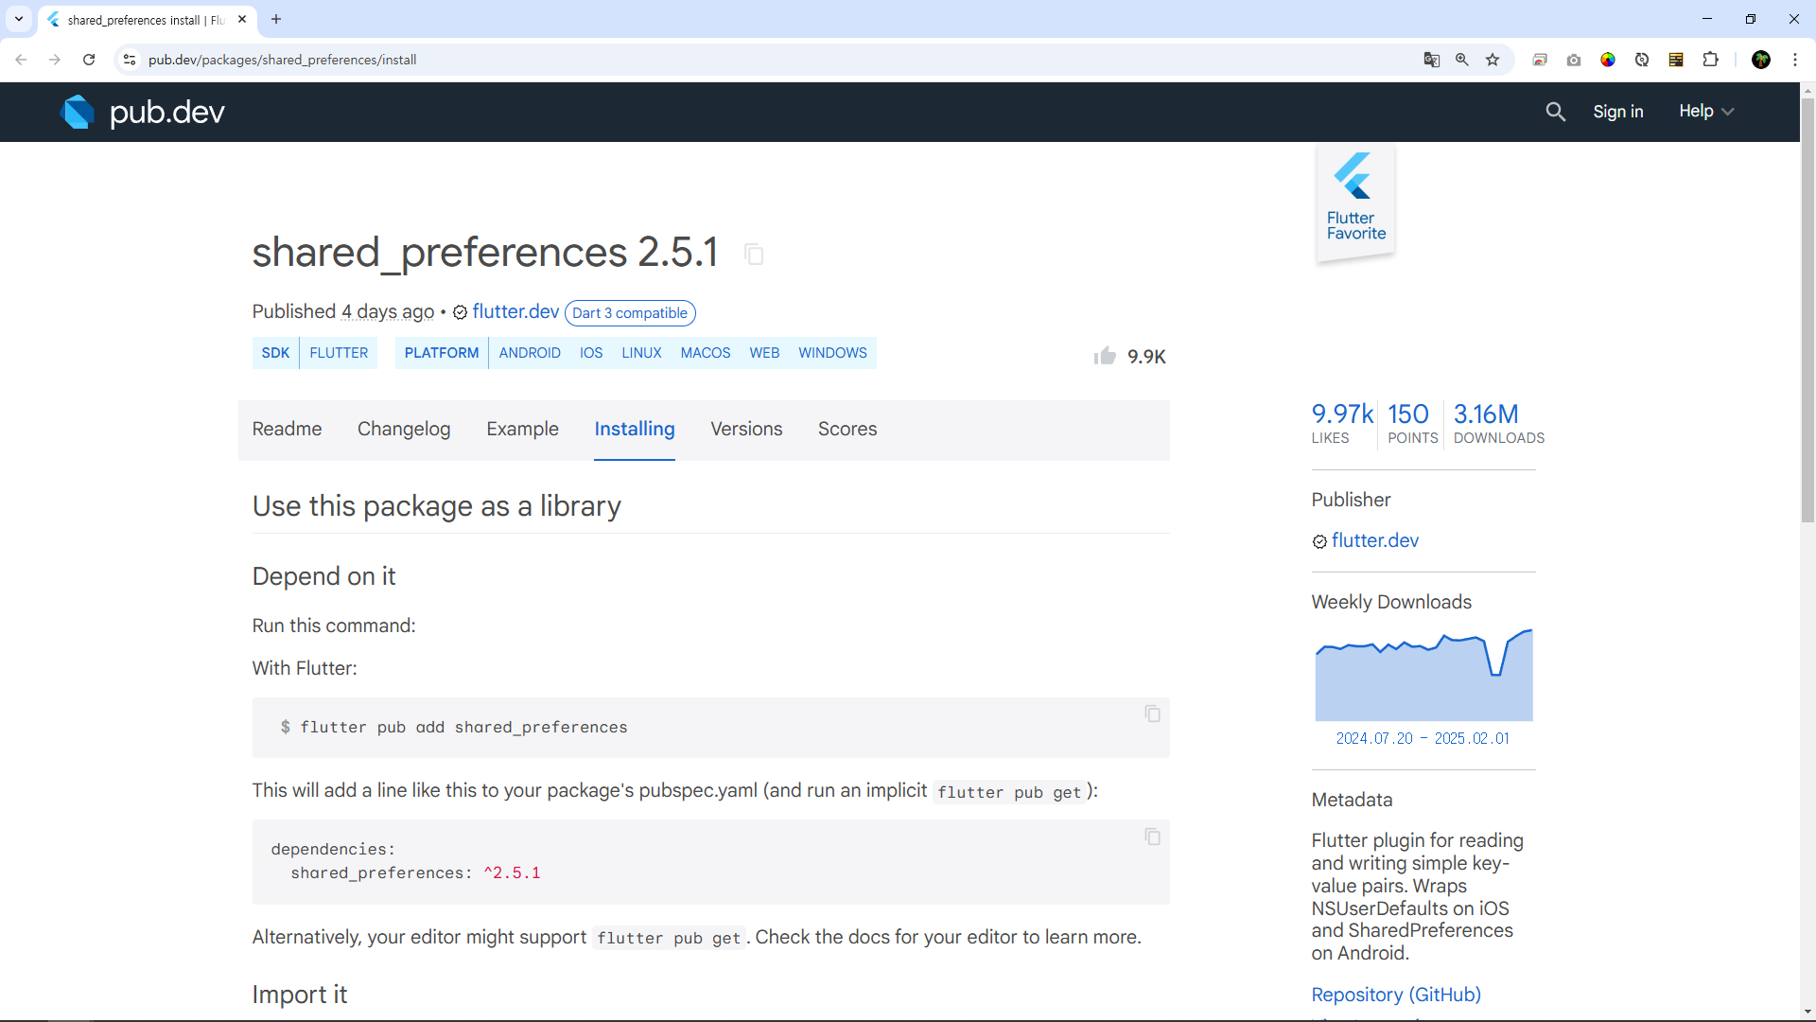Click the LINUX platform tag
The width and height of the screenshot is (1816, 1022).
coord(641,353)
